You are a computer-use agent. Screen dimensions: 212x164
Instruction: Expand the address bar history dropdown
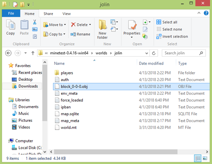146,53
